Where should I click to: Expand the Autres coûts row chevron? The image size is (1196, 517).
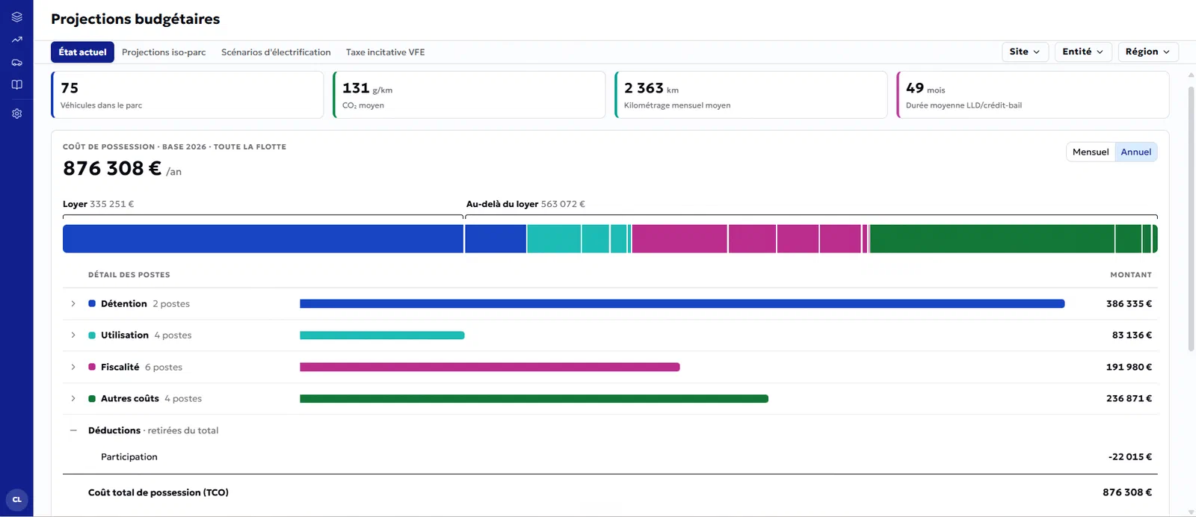pyautogui.click(x=73, y=399)
